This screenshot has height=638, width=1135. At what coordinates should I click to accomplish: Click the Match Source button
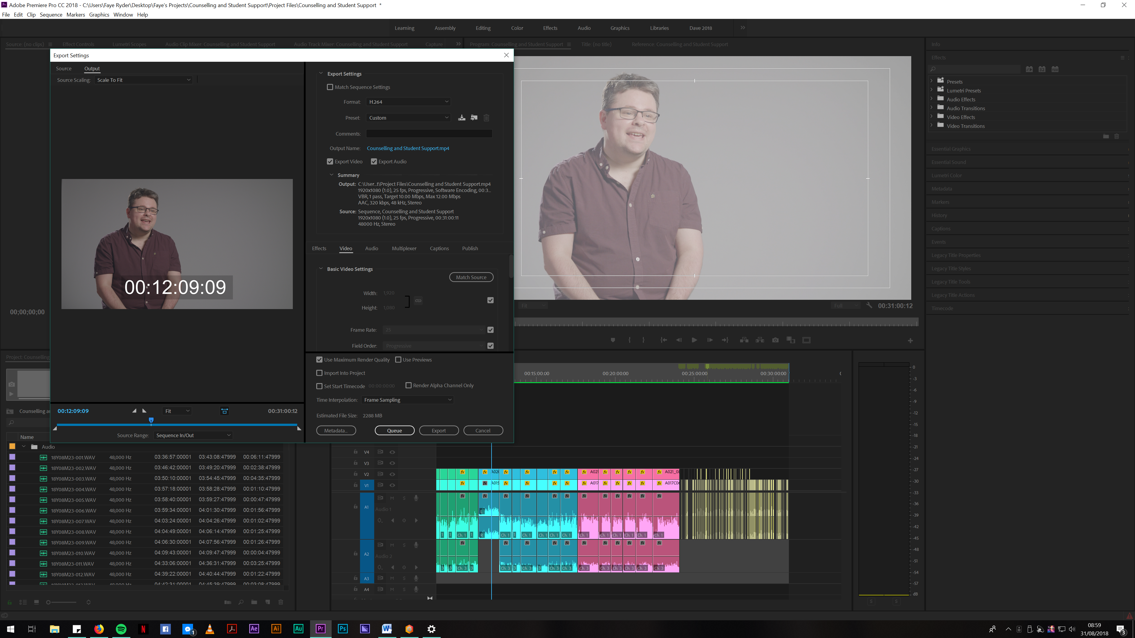click(471, 277)
